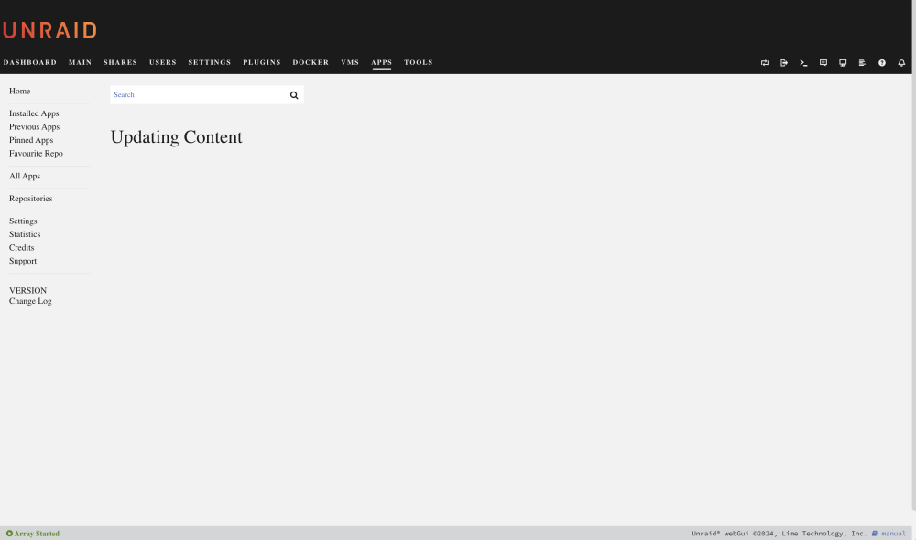Switch to the Docker tab
The width and height of the screenshot is (916, 540).
311,62
